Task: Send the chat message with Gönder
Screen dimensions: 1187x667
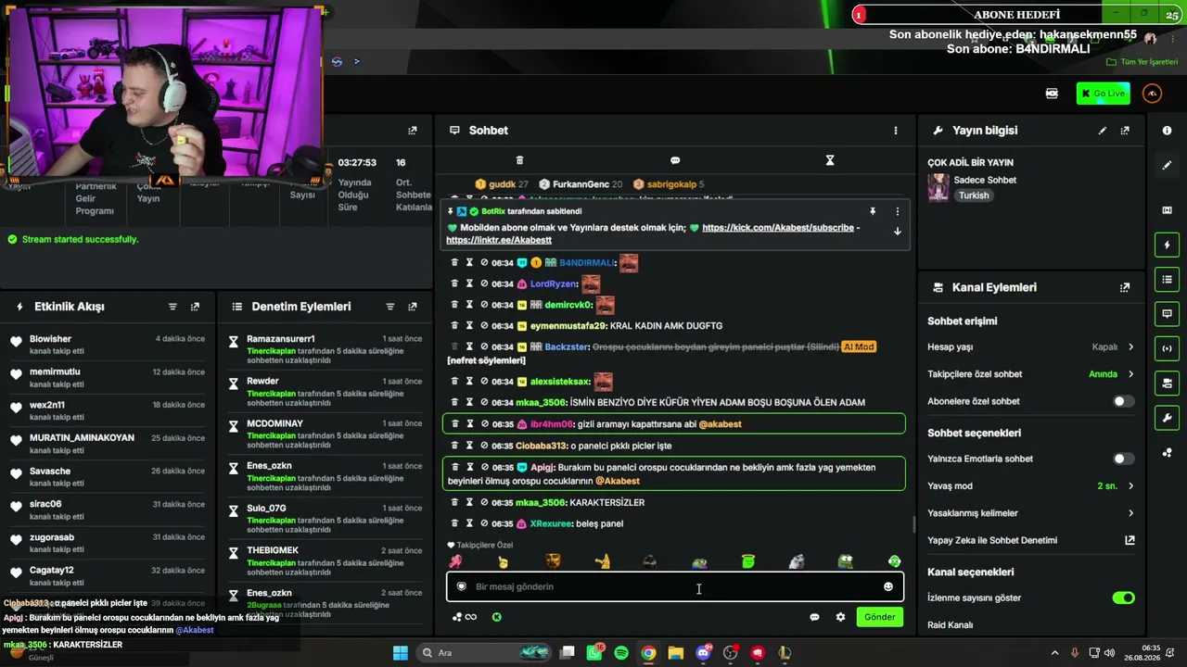Action: (879, 617)
